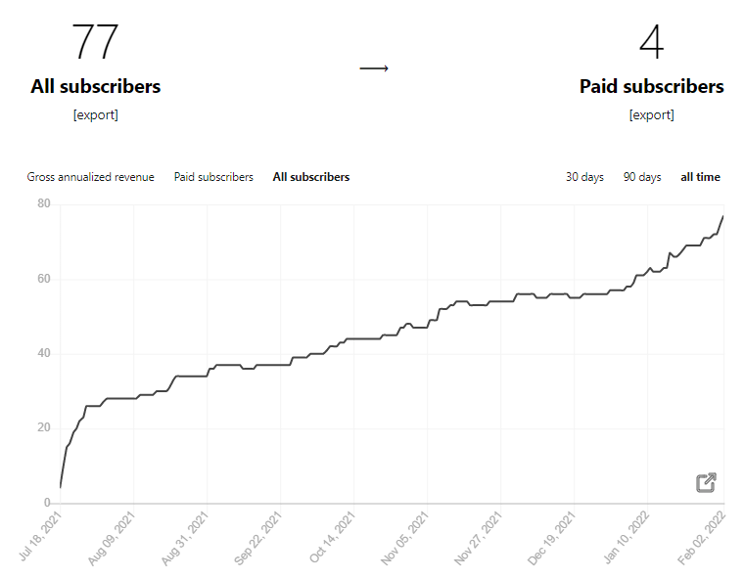Choose the all time range
This screenshot has width=744, height=579.
click(x=700, y=177)
